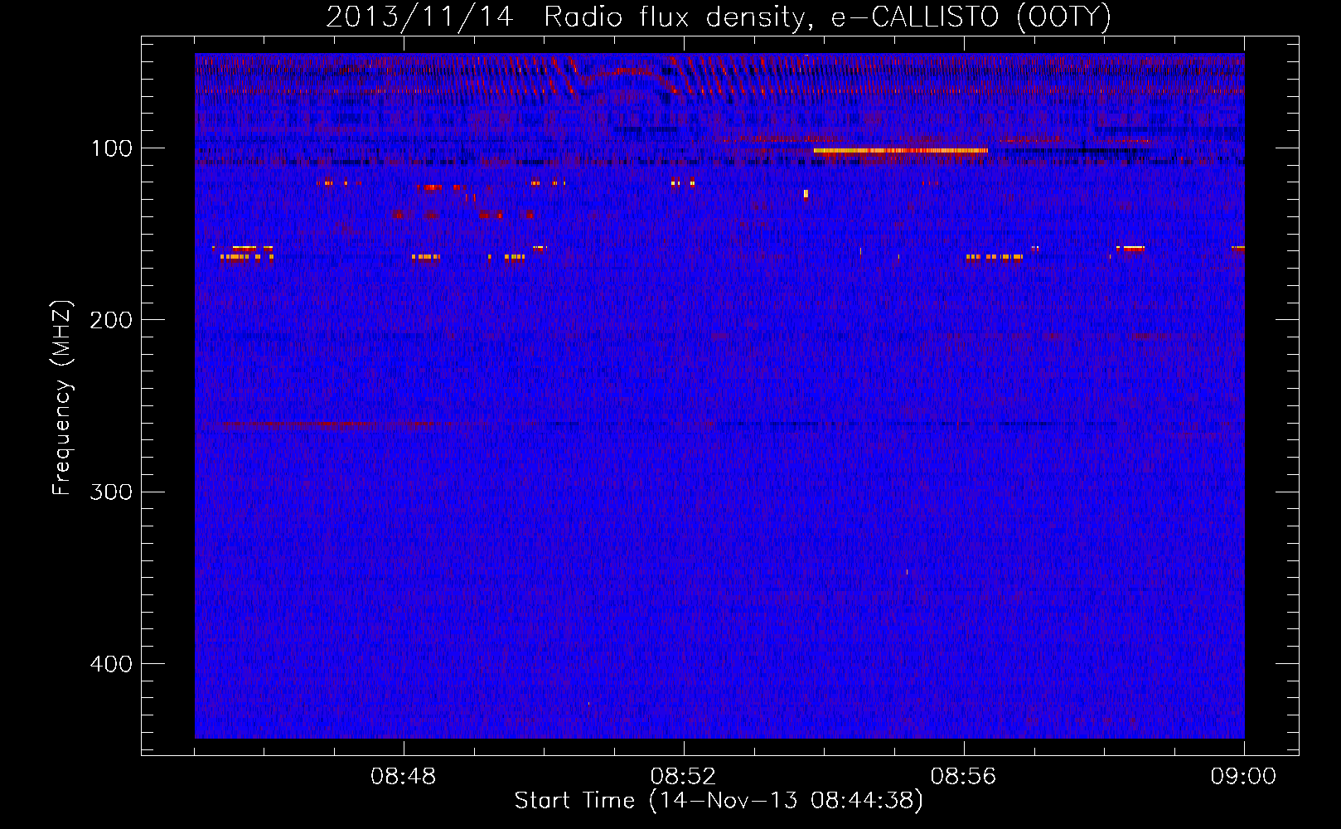Click the 'Frequency (MHZ)' axis label
The width and height of the screenshot is (1341, 829).
click(x=62, y=398)
